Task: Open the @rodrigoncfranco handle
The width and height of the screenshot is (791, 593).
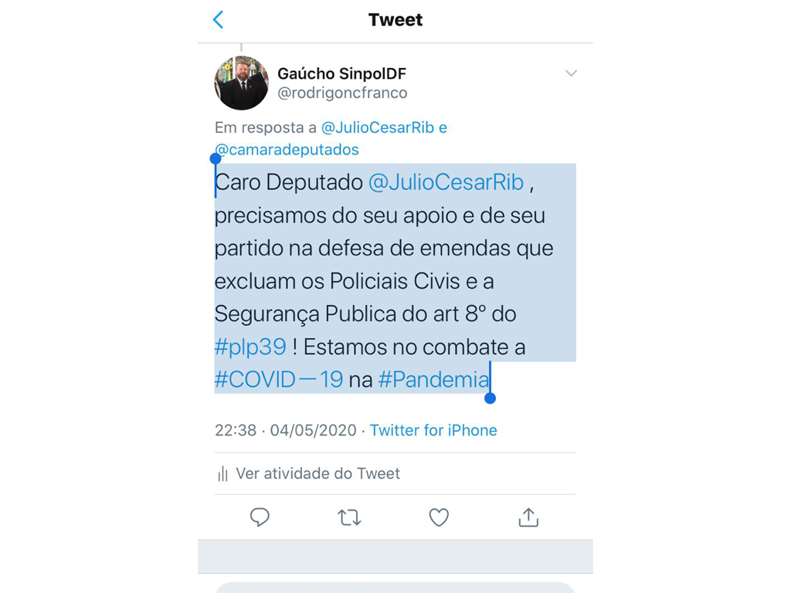Action: (342, 93)
